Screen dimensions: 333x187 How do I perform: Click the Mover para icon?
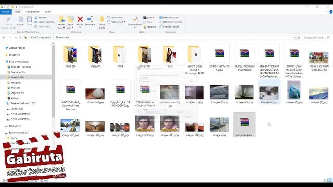click(61, 19)
